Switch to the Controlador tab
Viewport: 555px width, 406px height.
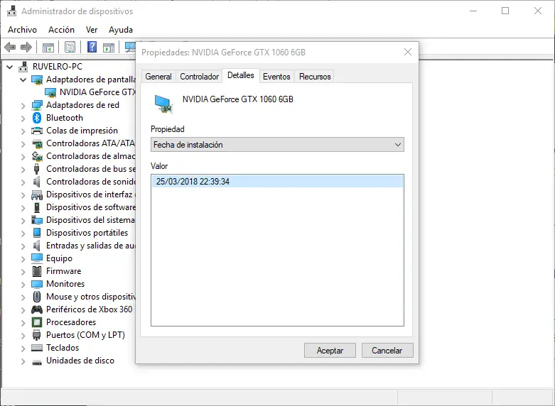[x=199, y=77]
